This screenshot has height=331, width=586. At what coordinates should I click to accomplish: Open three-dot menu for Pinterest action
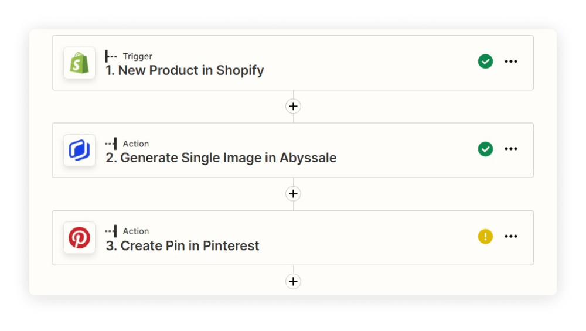pos(510,236)
